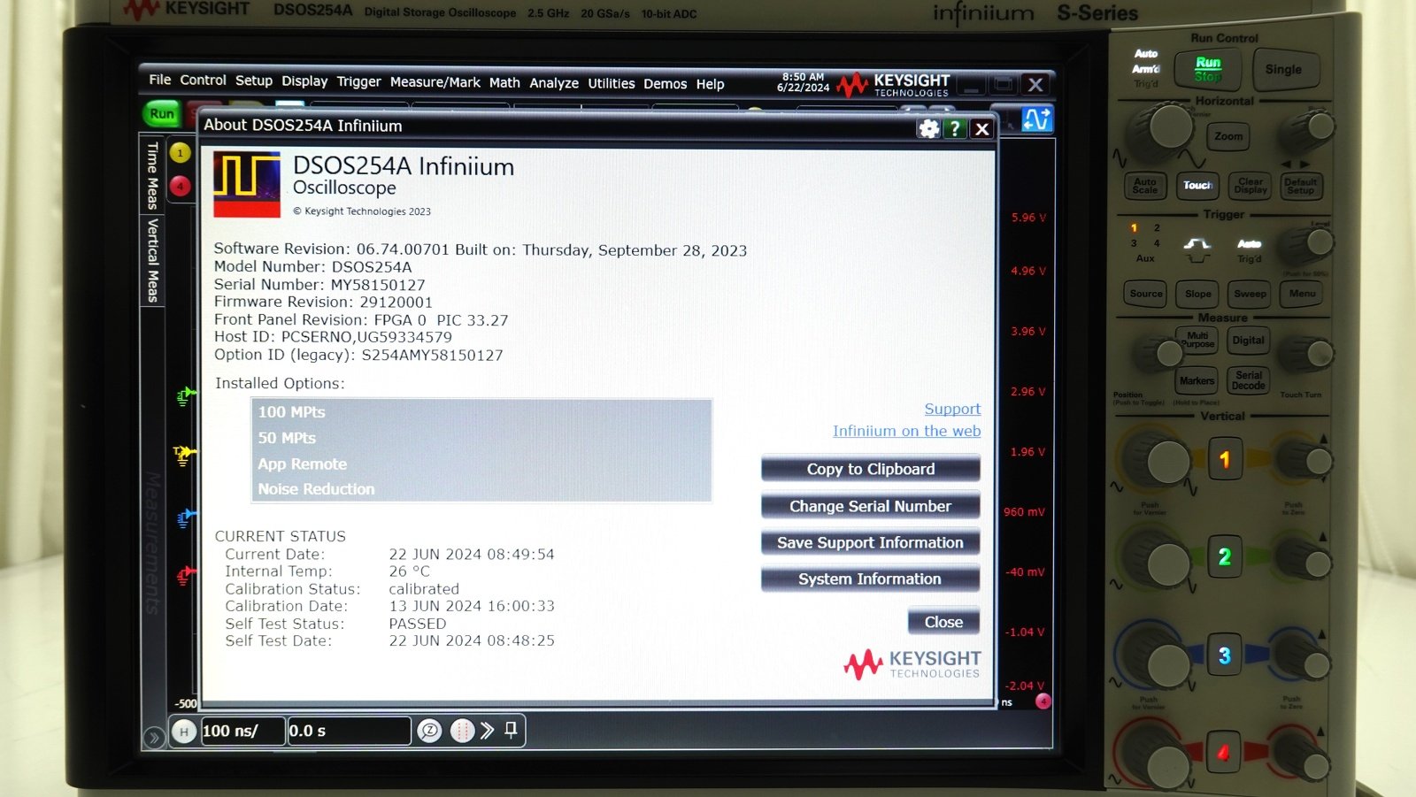Open the Infiniium on the web link
The image size is (1416, 797).
pyautogui.click(x=906, y=431)
